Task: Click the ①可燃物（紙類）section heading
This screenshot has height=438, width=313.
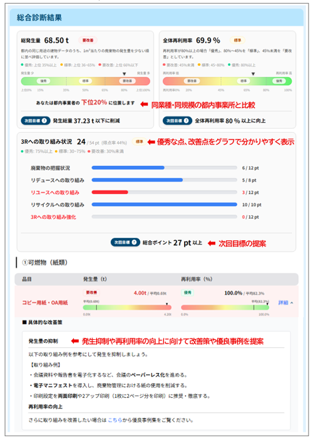Action: pyautogui.click(x=44, y=263)
